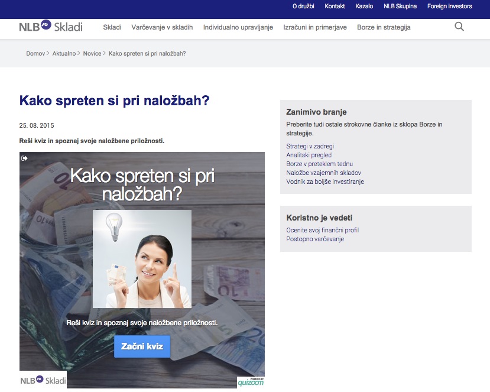This screenshot has height=392, width=490.
Task: Open the search magnifier icon
Action: (459, 27)
